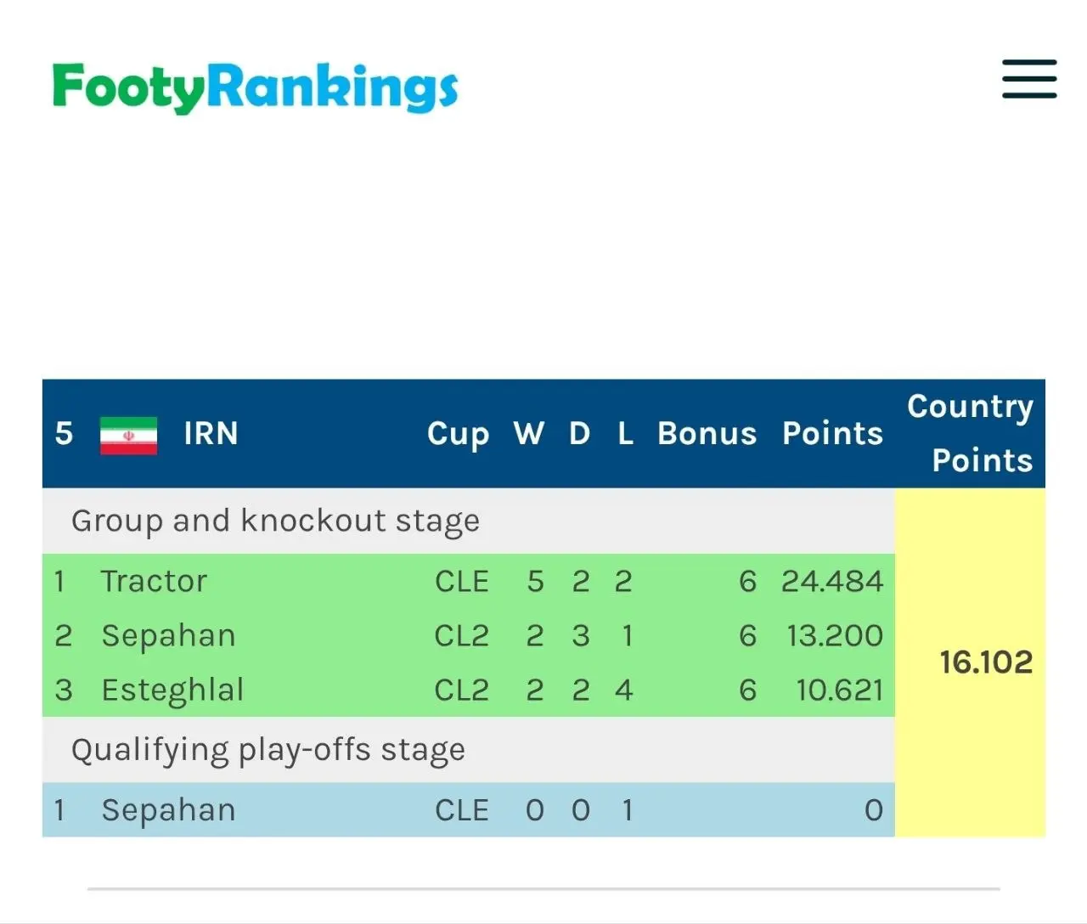Open the hamburger menu
Image resolution: width=1087 pixels, height=924 pixels.
tap(1029, 79)
